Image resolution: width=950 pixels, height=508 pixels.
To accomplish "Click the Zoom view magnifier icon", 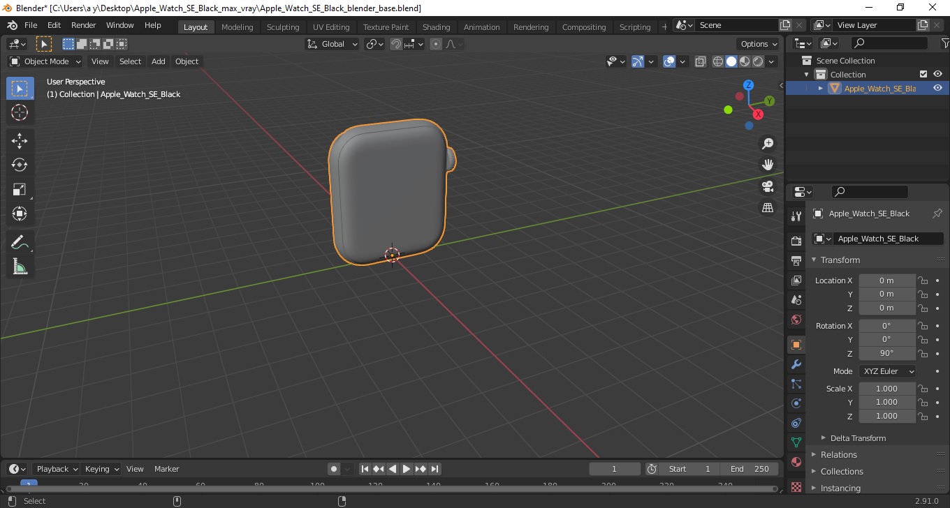I will click(x=768, y=144).
